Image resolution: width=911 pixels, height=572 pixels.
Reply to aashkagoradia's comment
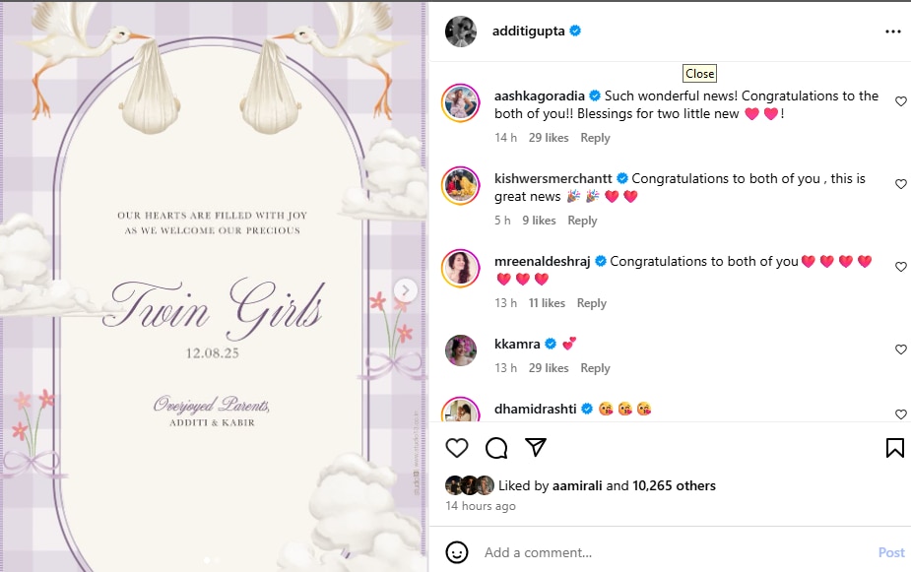595,138
